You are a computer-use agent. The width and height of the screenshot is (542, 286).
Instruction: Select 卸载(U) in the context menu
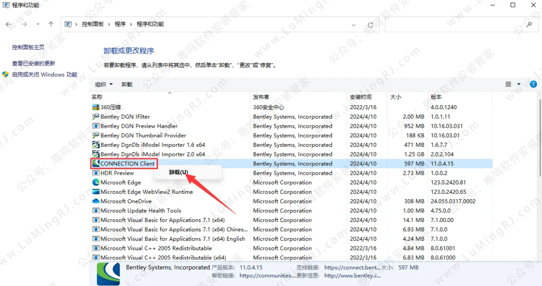(x=179, y=172)
